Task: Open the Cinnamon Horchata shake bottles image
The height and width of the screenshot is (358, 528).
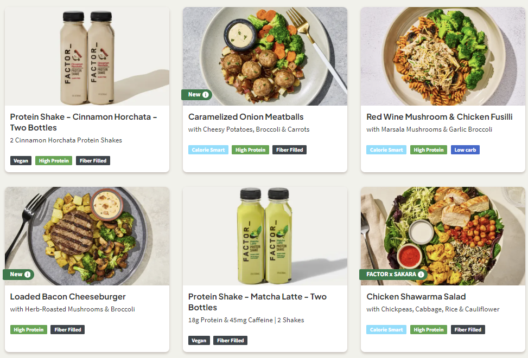Action: click(87, 56)
